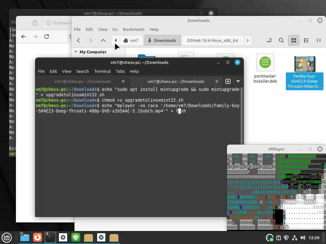The width and height of the screenshot is (326, 244).
Task: Open the Linux Mint start menu
Action: point(7,238)
